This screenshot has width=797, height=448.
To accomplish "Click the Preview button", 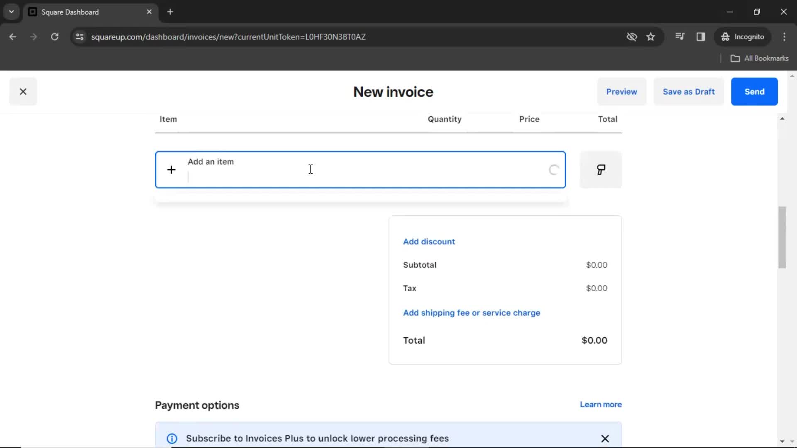I will click(x=621, y=91).
